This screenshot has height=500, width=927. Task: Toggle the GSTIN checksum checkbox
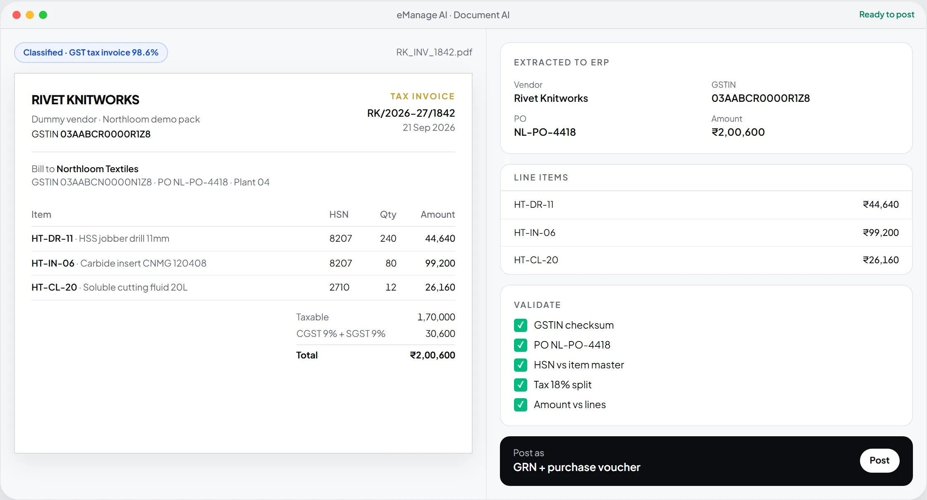(521, 325)
